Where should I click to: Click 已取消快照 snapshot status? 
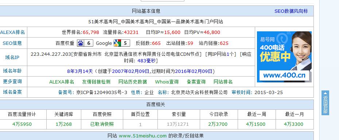102,124
